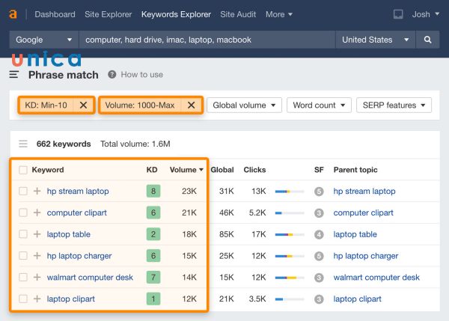Go to Site Explorer tab

tap(109, 14)
